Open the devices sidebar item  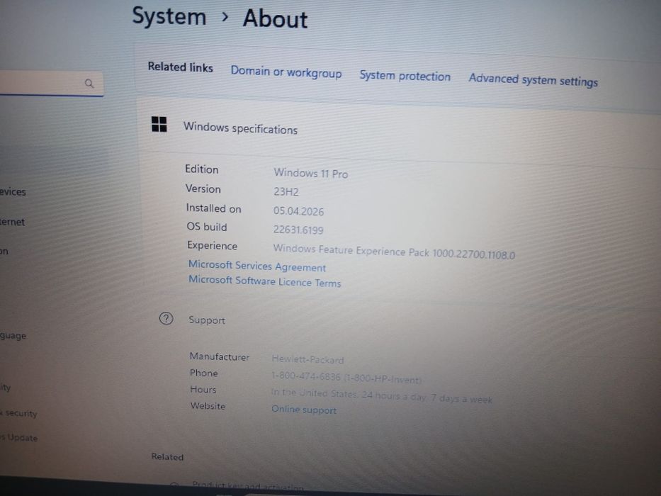(13, 191)
